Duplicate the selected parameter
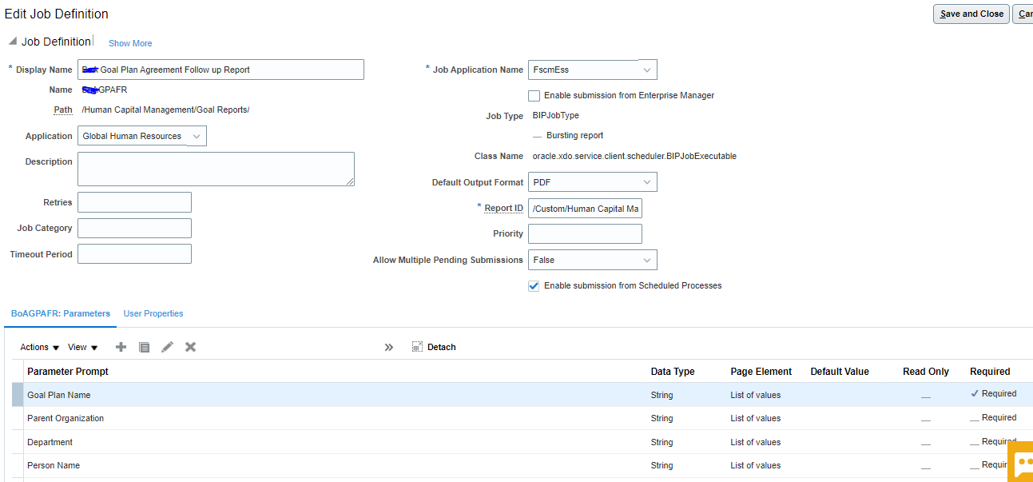Screen dimensions: 1033x482 pyautogui.click(x=144, y=347)
